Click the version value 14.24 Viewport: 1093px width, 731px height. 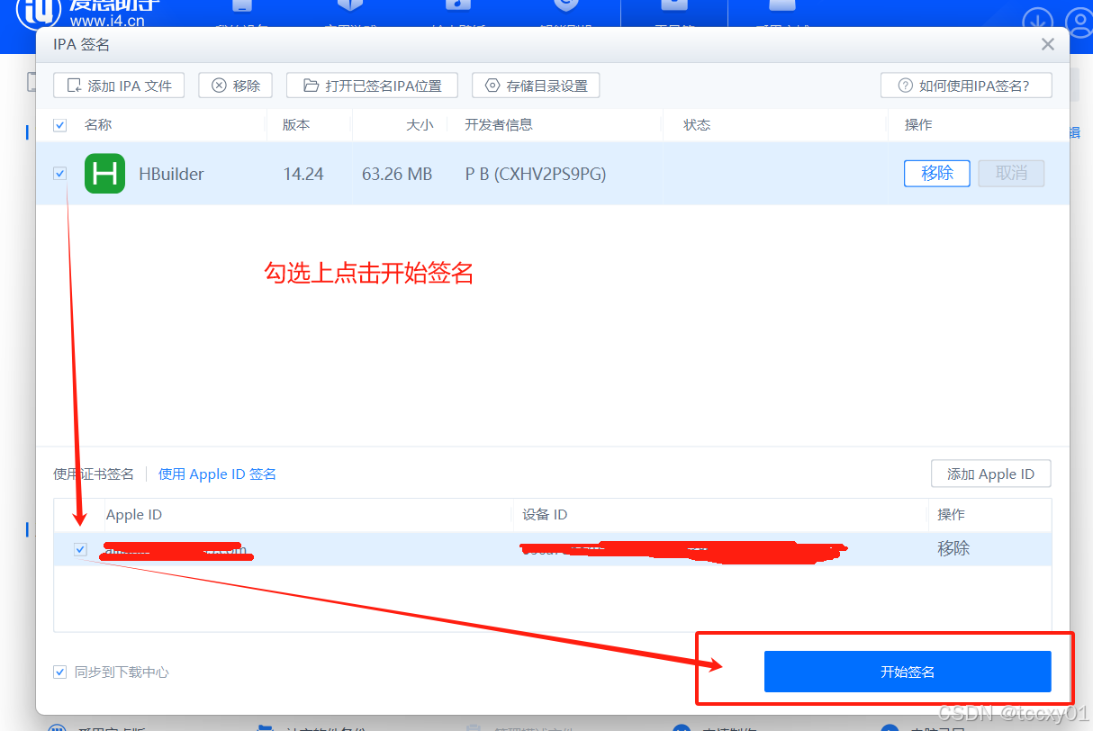pyautogui.click(x=303, y=174)
